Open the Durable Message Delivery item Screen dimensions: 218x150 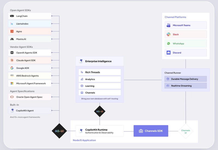[x=186, y=79]
